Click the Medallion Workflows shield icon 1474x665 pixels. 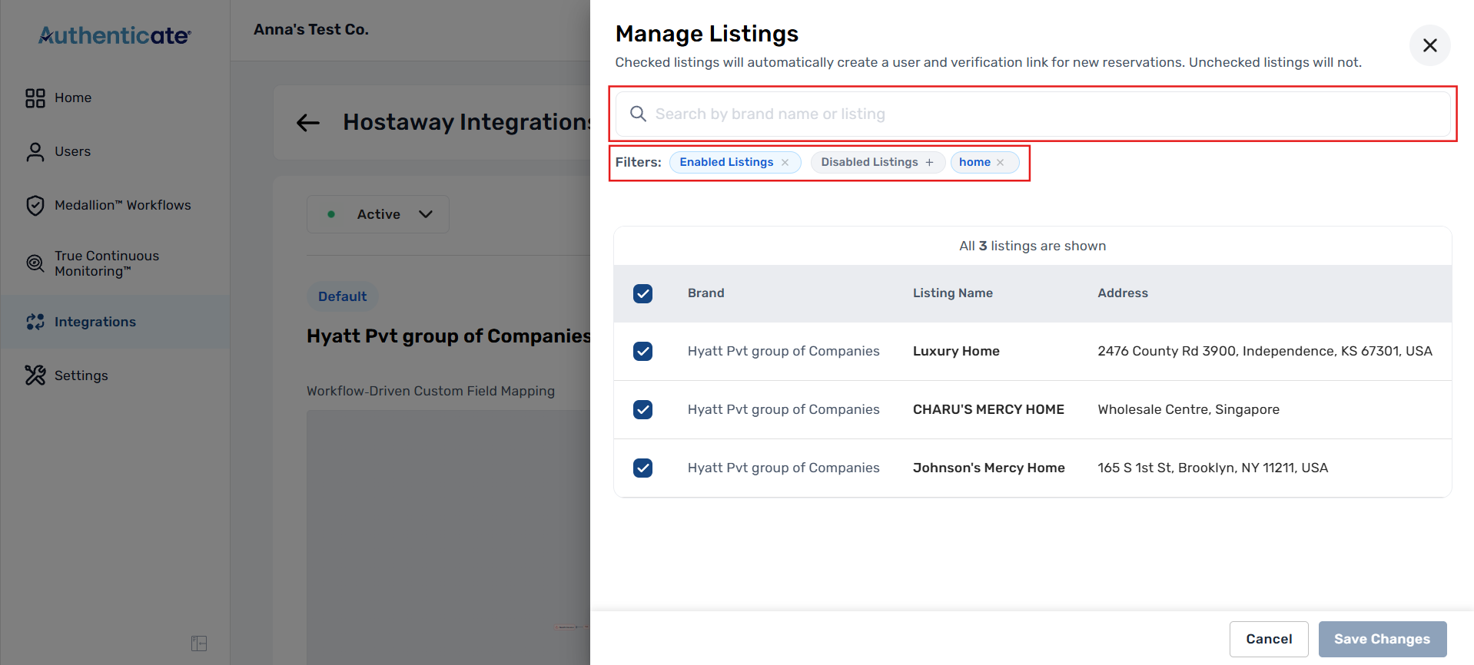click(35, 206)
